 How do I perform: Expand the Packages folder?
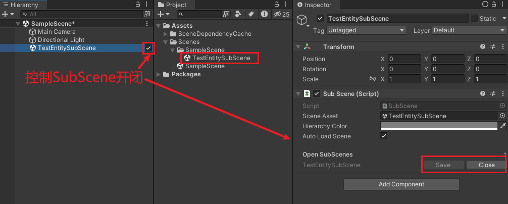pos(159,74)
